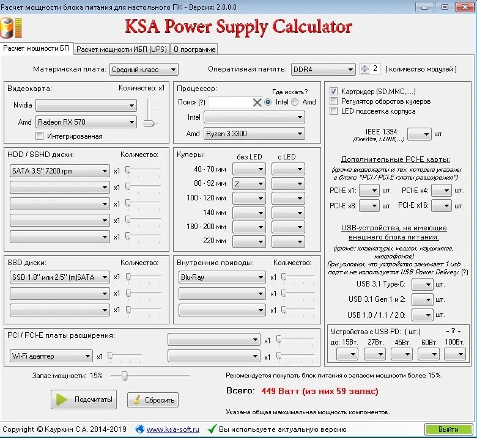Click the Выйти exit button
The height and width of the screenshot is (438, 477).
pyautogui.click(x=449, y=429)
